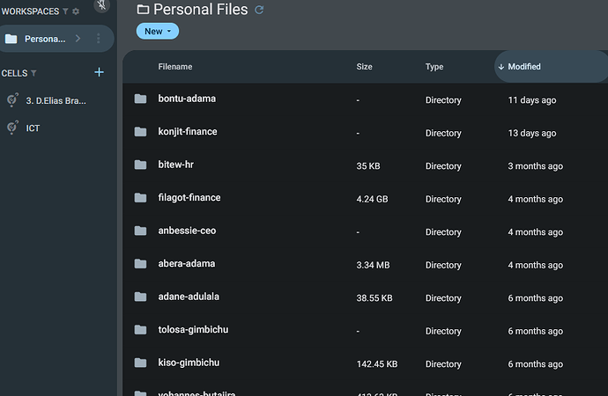This screenshot has height=396, width=608.
Task: Open the 3. D.Elias Bra... cell
Action: point(56,100)
